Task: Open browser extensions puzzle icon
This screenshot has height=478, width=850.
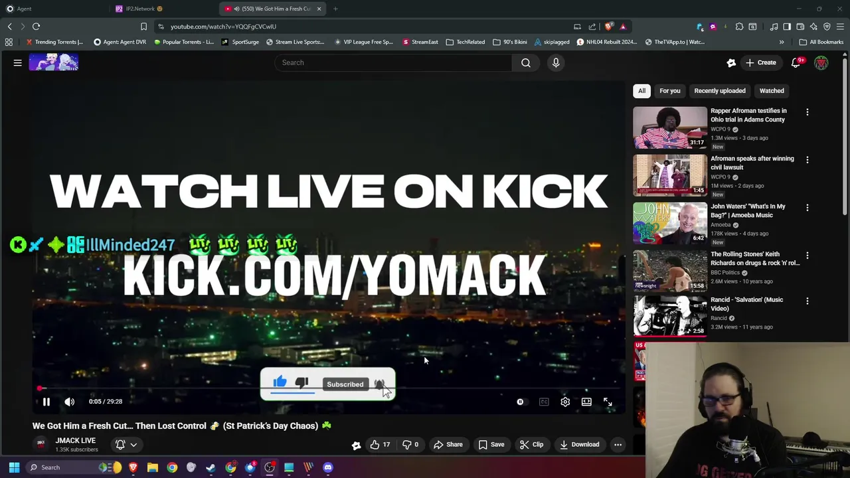Action: 739,27
